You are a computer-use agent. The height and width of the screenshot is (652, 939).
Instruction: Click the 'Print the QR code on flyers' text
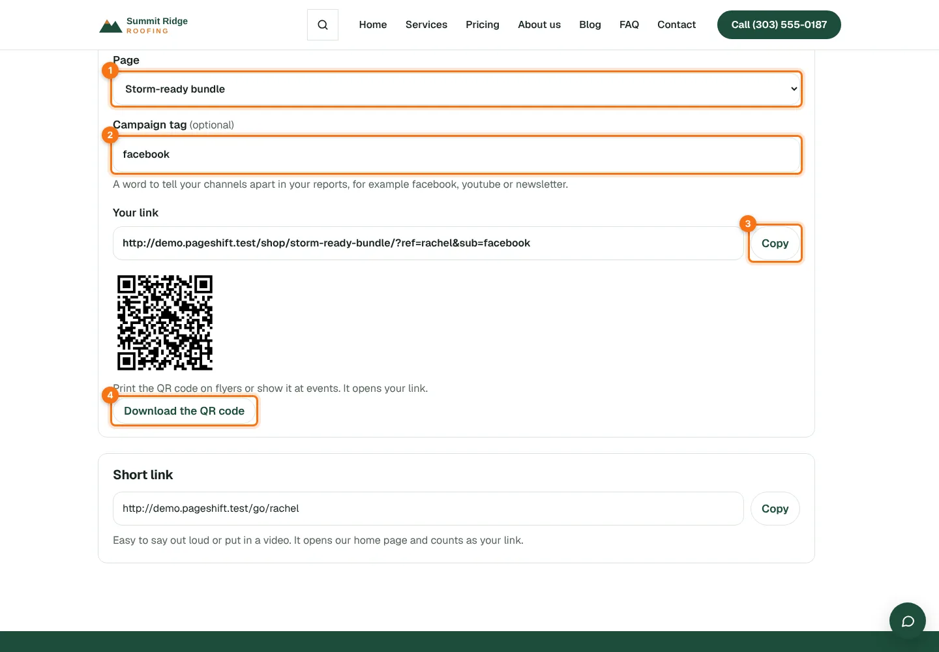click(271, 388)
